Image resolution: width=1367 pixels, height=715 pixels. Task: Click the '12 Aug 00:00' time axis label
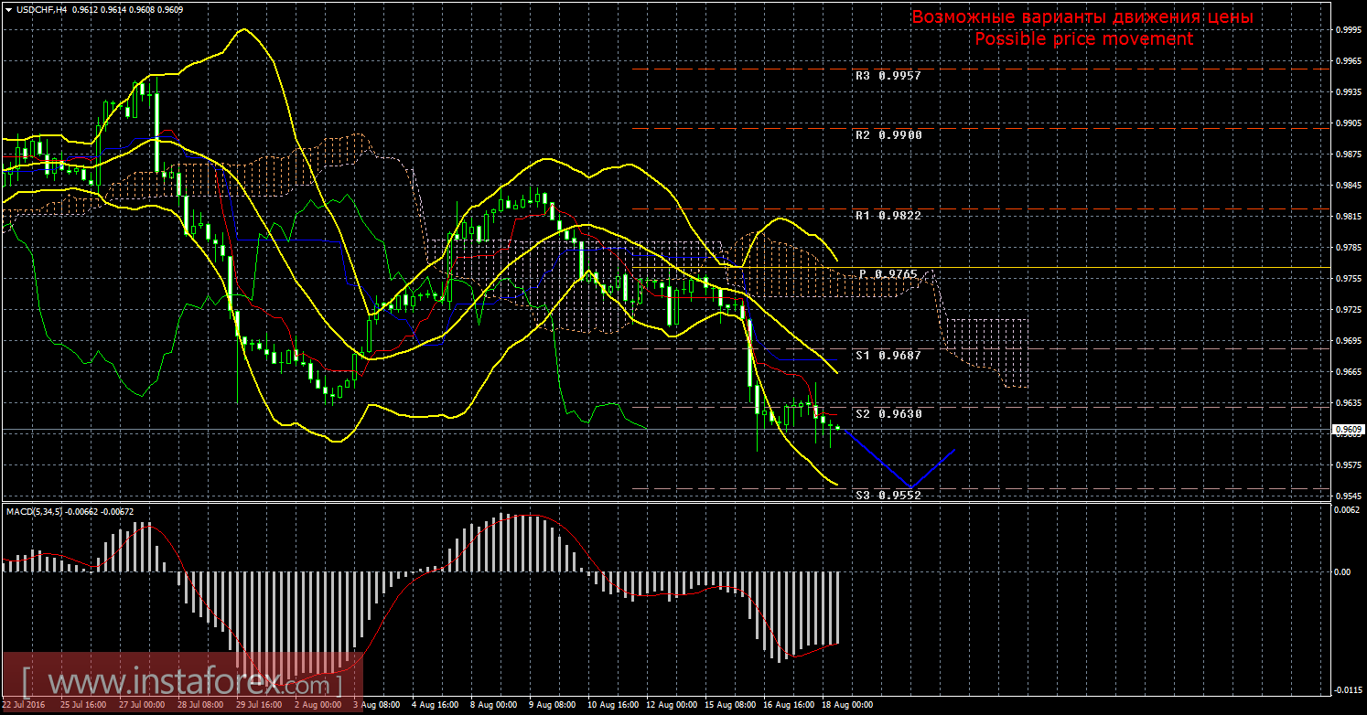pyautogui.click(x=672, y=705)
